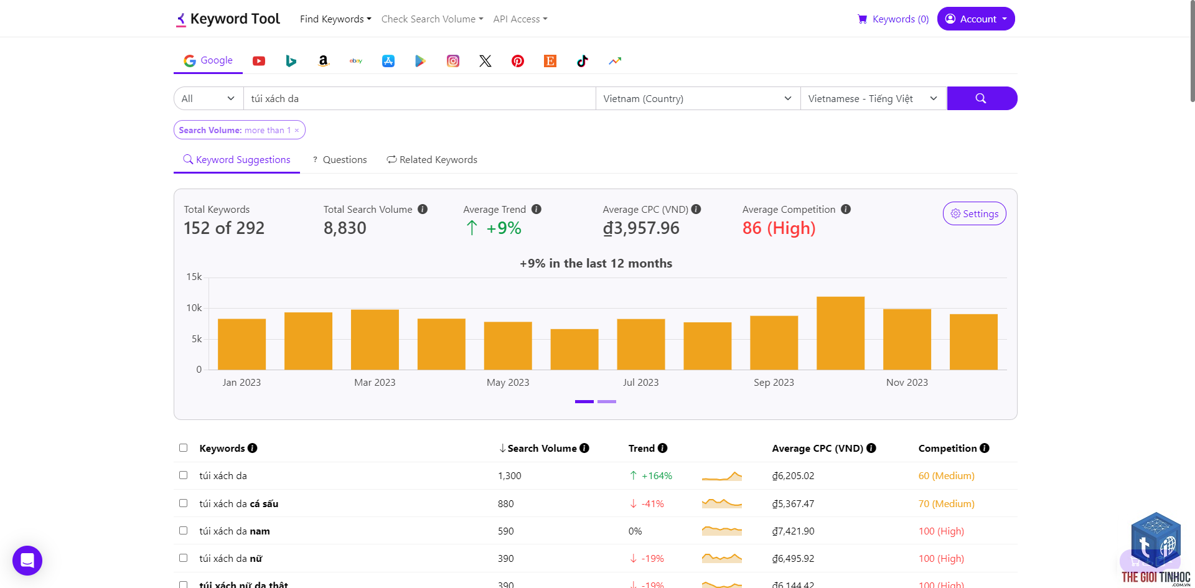Screen dimensions: 1195x588
Task: Click the Keyword Tool logo
Action: [228, 19]
